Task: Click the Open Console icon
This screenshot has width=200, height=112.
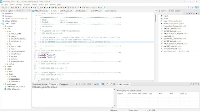Action: (107, 84)
